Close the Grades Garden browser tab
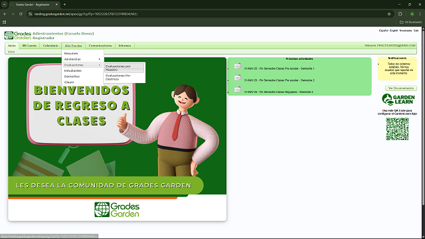This screenshot has width=425, height=239. tap(56, 5)
